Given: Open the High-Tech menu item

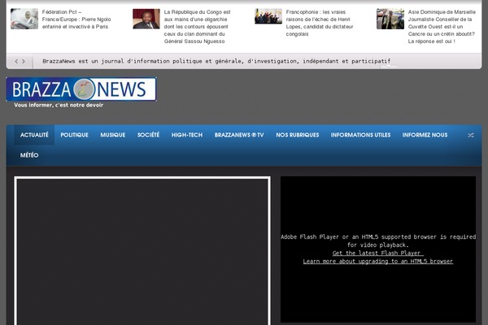Looking at the screenshot, I should [x=187, y=135].
